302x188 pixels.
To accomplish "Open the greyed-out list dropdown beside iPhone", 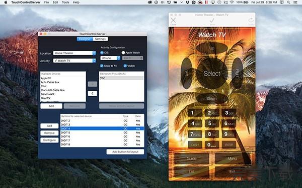I will tap(133, 58).
